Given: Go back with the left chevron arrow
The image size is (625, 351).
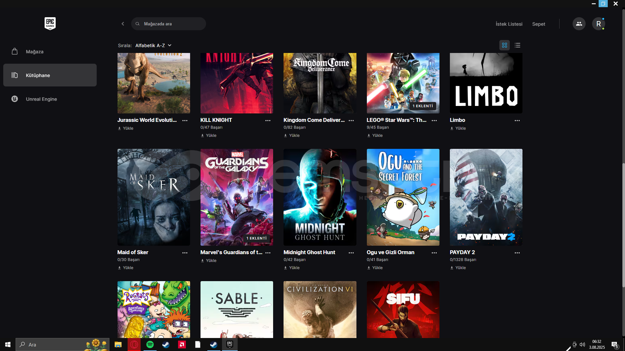Looking at the screenshot, I should click(x=123, y=24).
